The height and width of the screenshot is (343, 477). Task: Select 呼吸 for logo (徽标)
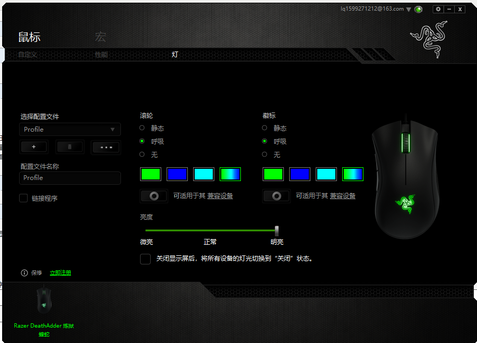(265, 141)
